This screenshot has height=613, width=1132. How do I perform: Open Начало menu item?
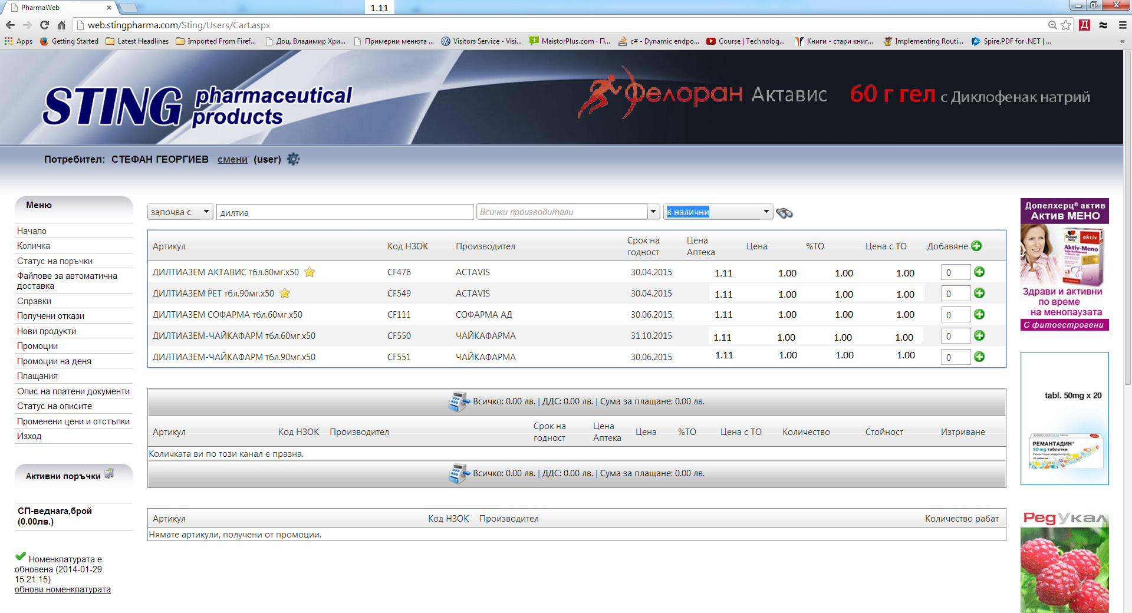pos(32,231)
